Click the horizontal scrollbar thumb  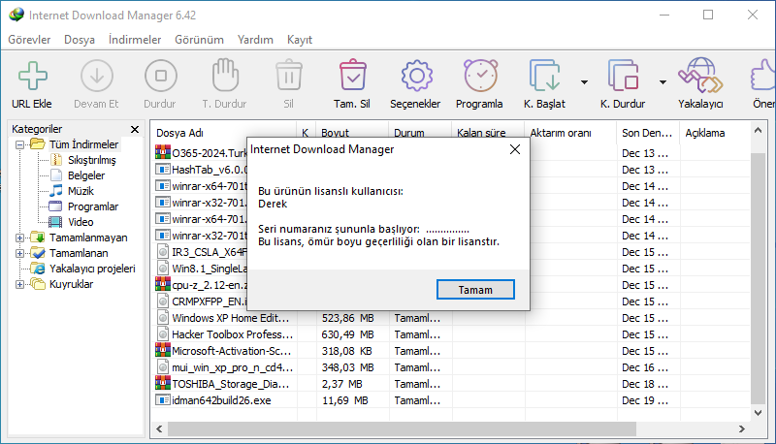402,429
